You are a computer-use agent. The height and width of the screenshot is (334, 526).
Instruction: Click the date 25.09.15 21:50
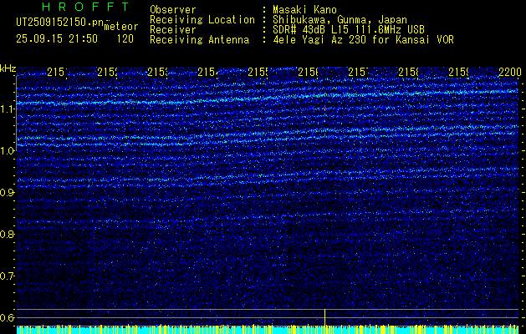tap(57, 39)
